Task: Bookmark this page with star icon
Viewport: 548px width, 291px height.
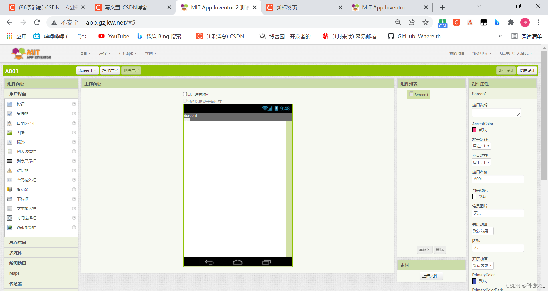Action: click(x=426, y=22)
